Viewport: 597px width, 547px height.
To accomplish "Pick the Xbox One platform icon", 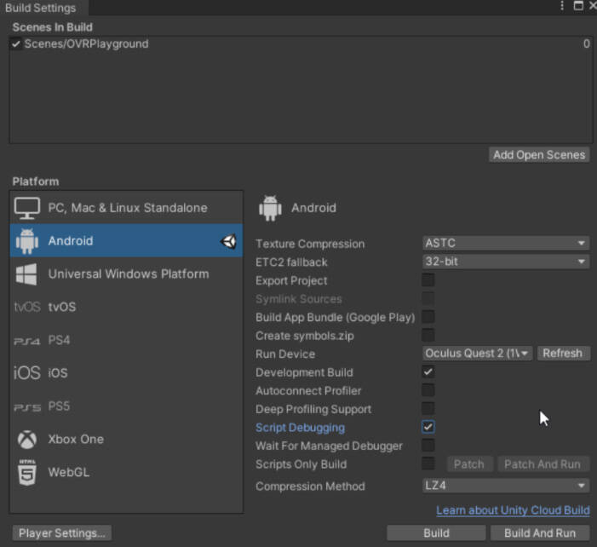I will pos(27,440).
